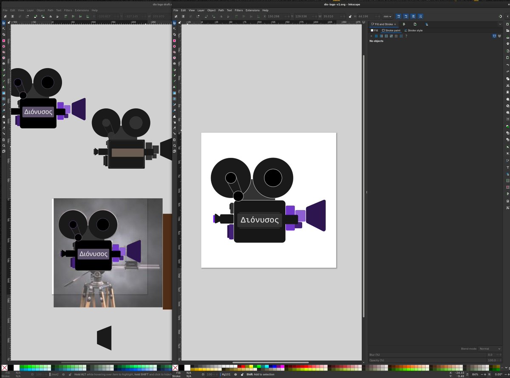Close the Fill and Stroke panel tab
Image resolution: width=510 pixels, height=378 pixels.
click(x=395, y=24)
